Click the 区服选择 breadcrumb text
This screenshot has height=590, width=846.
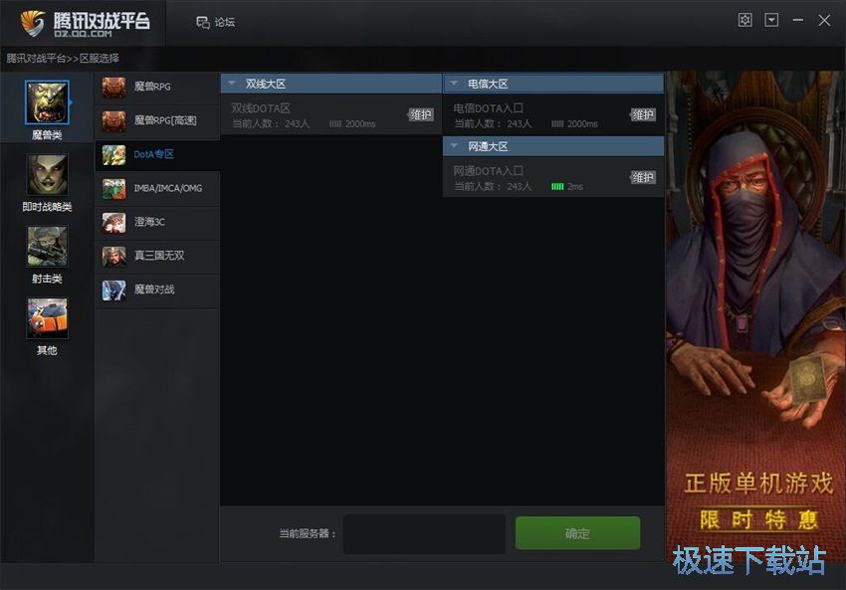click(x=100, y=59)
